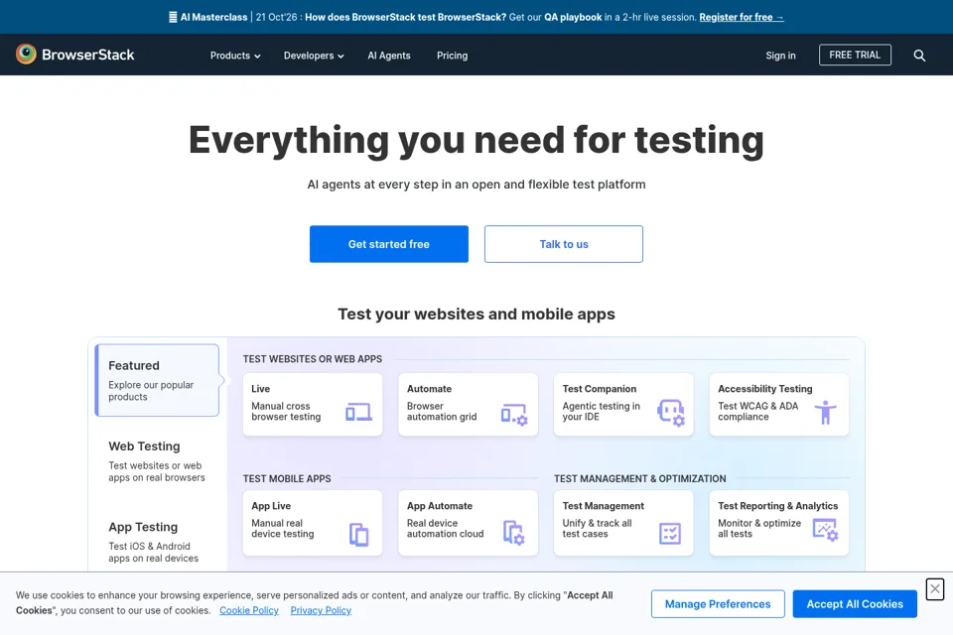This screenshot has width=953, height=635.
Task: Click the Test Reporting & Analytics chart icon
Action: tap(825, 530)
